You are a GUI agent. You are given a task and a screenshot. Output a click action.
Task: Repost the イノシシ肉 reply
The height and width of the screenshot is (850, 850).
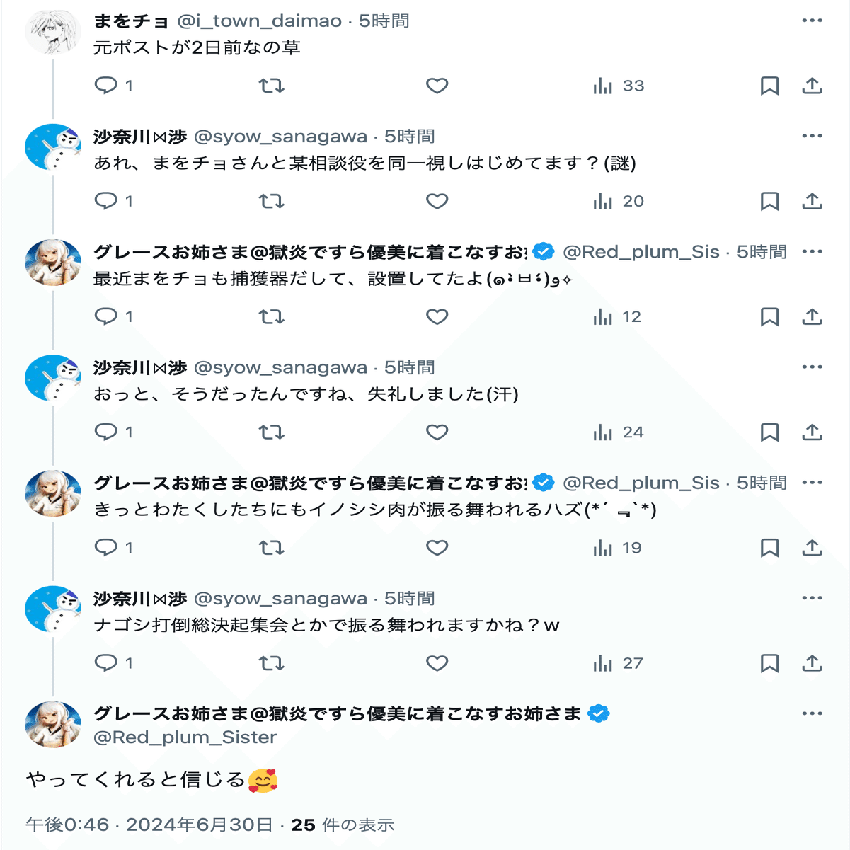271,548
